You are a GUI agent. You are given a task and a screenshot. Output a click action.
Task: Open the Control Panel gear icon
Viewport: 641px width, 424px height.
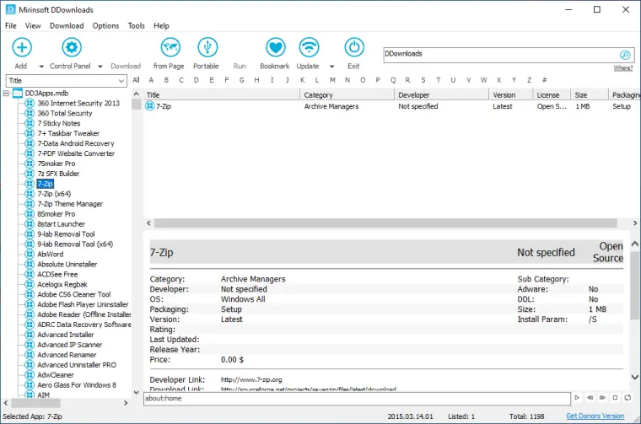coord(72,47)
